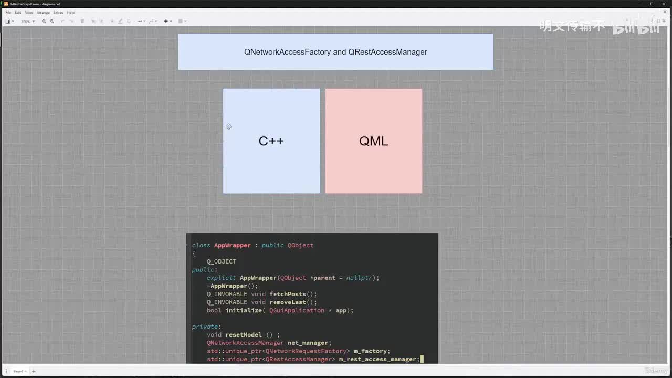Open the View menu
Image resolution: width=672 pixels, height=378 pixels.
(x=28, y=12)
